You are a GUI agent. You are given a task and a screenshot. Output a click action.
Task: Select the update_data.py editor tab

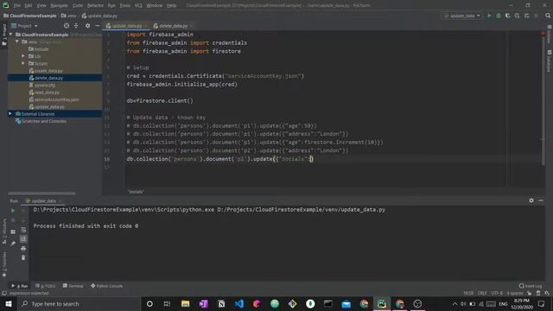pyautogui.click(x=126, y=26)
